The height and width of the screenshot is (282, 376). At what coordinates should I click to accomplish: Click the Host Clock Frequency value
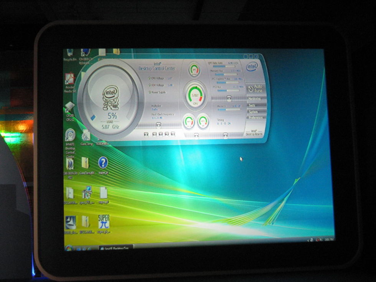click(157, 118)
